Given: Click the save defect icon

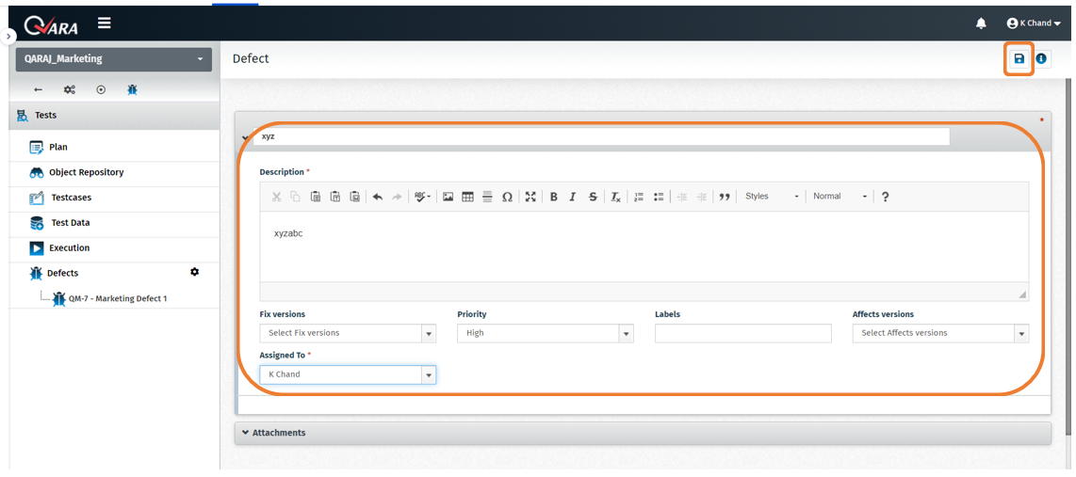Looking at the screenshot, I should pyautogui.click(x=1019, y=59).
